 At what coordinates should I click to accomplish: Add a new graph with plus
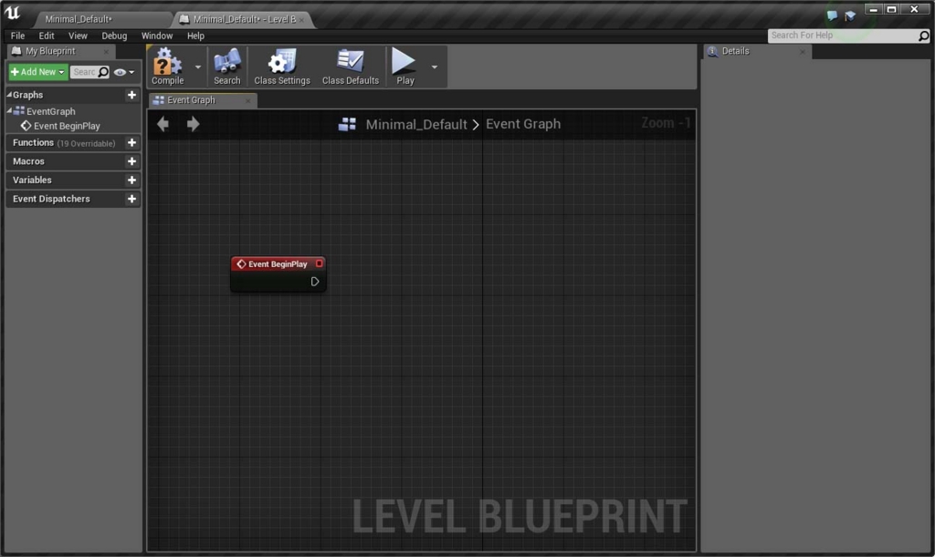click(131, 95)
